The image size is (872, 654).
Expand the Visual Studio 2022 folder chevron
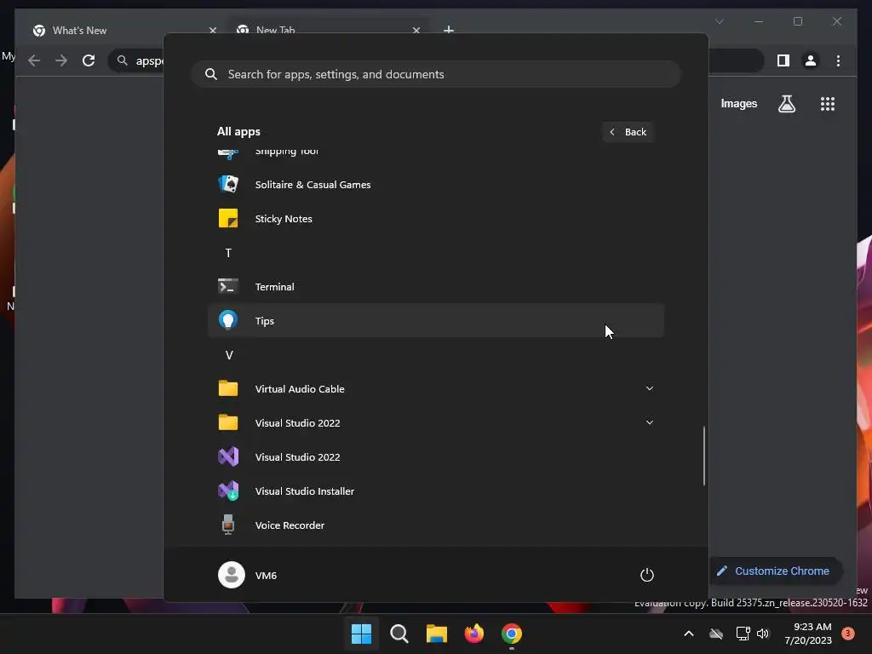pyautogui.click(x=649, y=422)
